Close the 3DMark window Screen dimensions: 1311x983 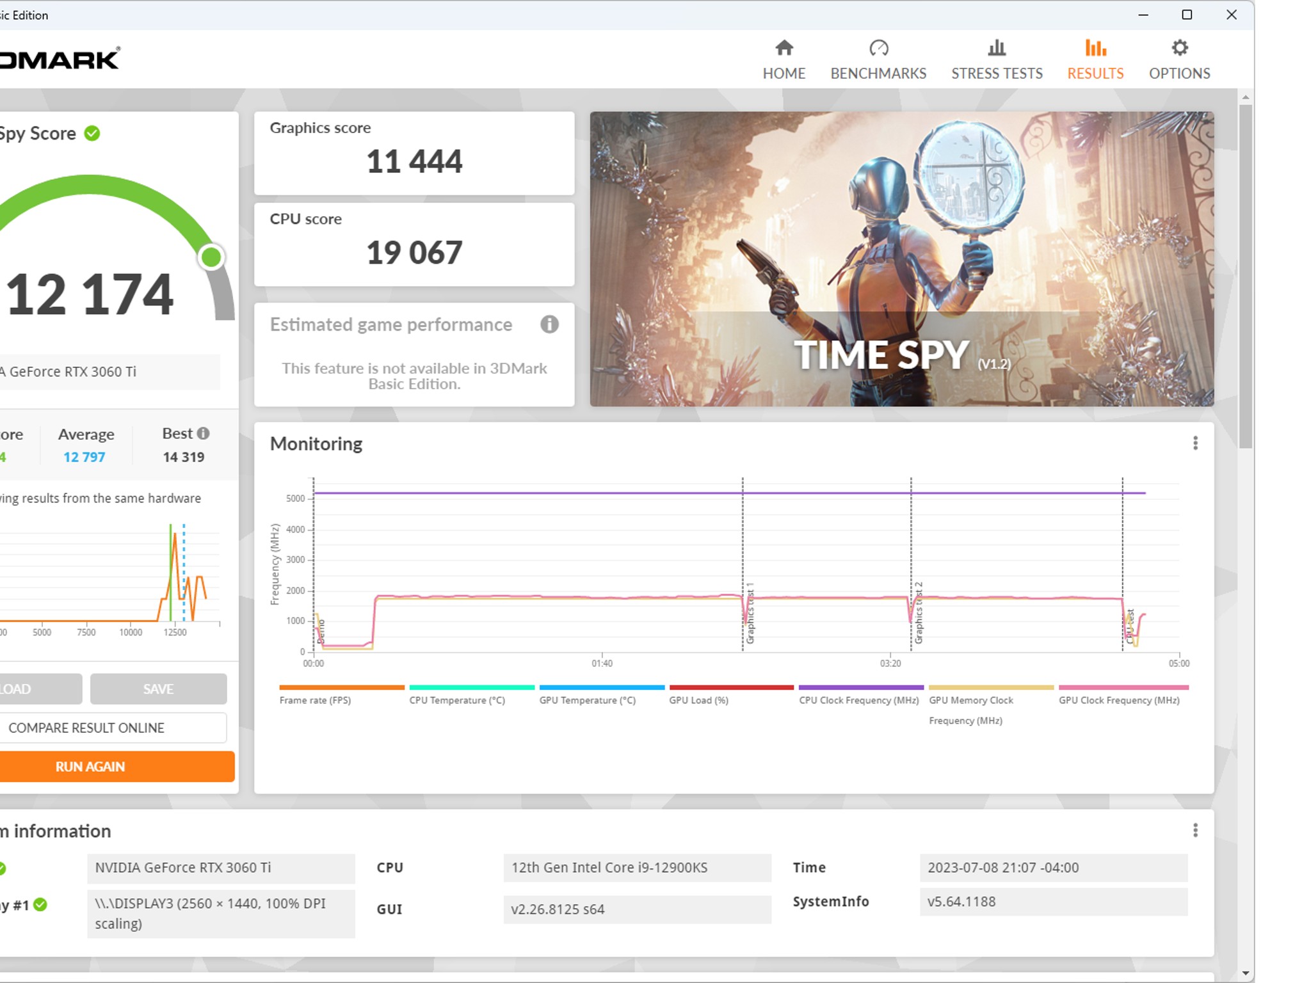point(1231,15)
